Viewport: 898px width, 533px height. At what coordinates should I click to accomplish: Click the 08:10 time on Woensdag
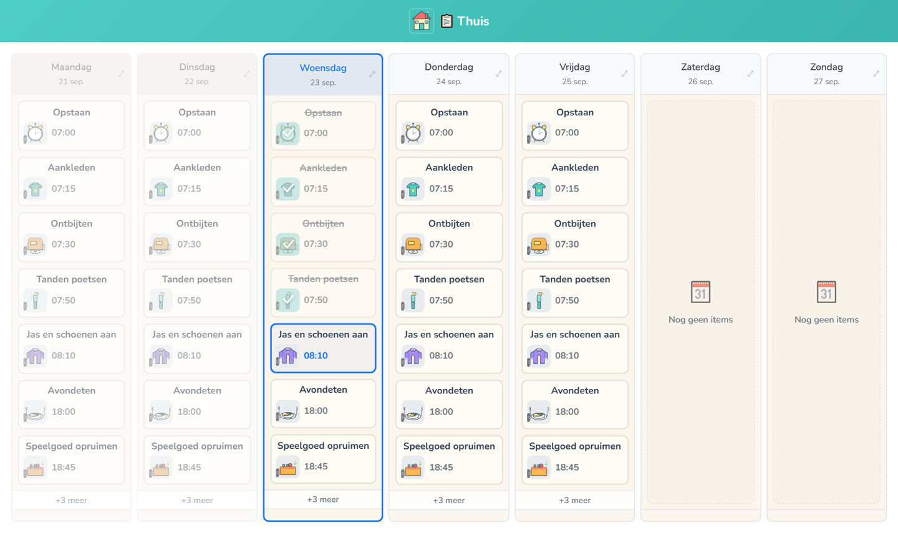(x=316, y=356)
